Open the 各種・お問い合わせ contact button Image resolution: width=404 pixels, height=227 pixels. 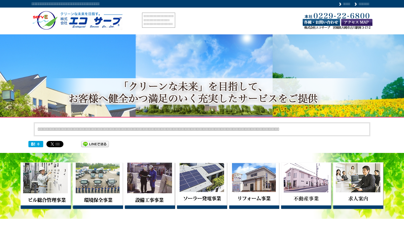click(321, 22)
